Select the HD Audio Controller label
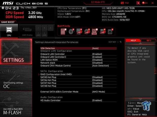 50,100
